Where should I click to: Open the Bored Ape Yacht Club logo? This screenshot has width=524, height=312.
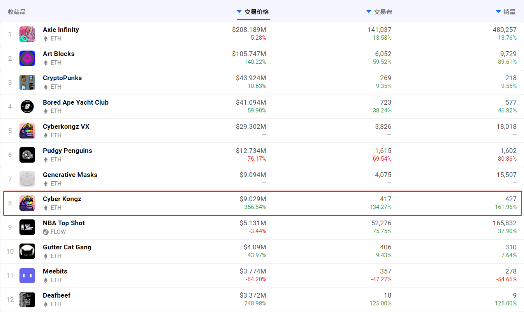pyautogui.click(x=27, y=107)
